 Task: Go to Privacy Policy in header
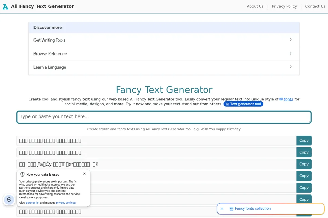tap(284, 6)
